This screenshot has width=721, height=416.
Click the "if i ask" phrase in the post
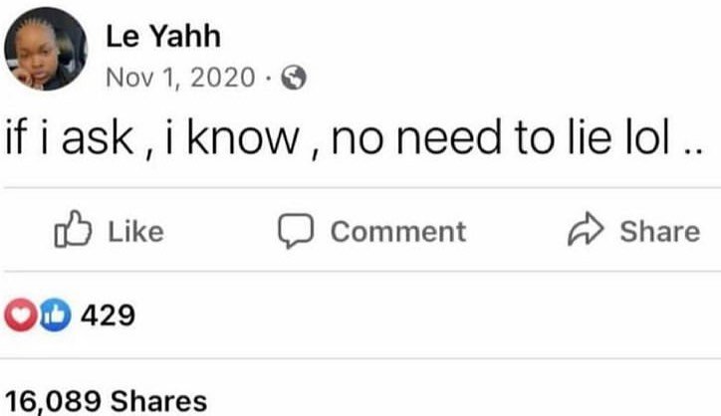click(68, 140)
